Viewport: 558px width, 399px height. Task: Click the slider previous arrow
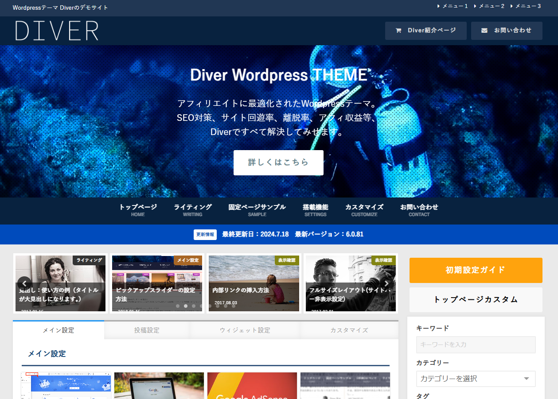point(24,283)
